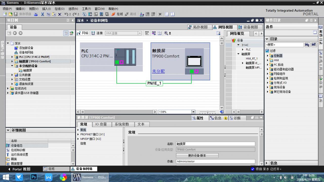The width and height of the screenshot is (324, 182).
Task: Adjust the network view zoom slider
Action: pos(207,112)
